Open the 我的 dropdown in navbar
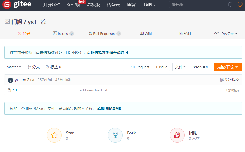 [x=149, y=5]
